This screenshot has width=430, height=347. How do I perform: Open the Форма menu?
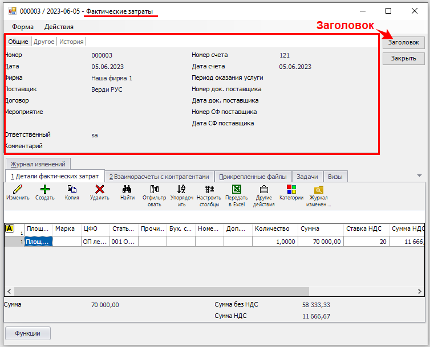pyautogui.click(x=23, y=27)
